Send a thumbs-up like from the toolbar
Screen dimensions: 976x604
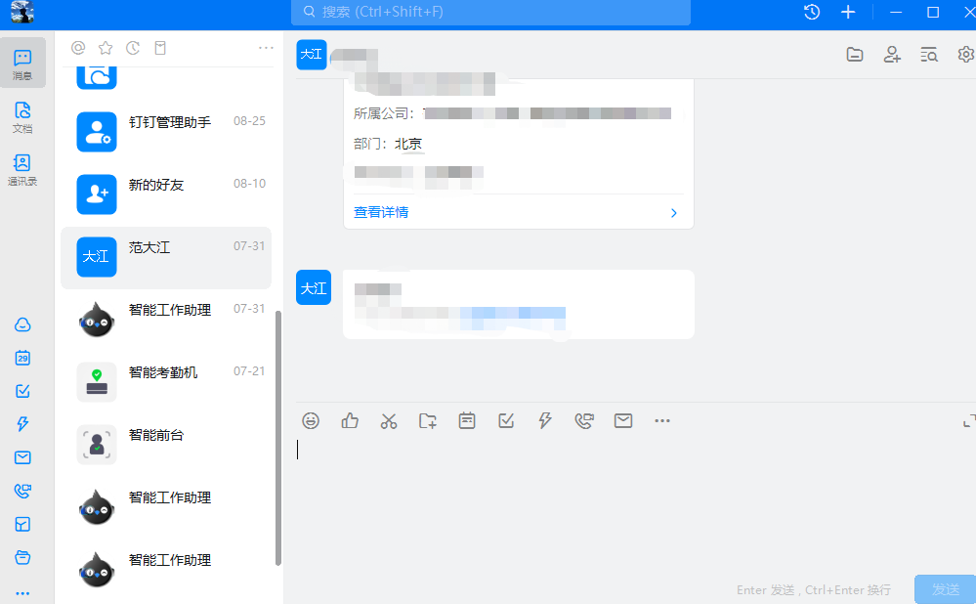350,421
